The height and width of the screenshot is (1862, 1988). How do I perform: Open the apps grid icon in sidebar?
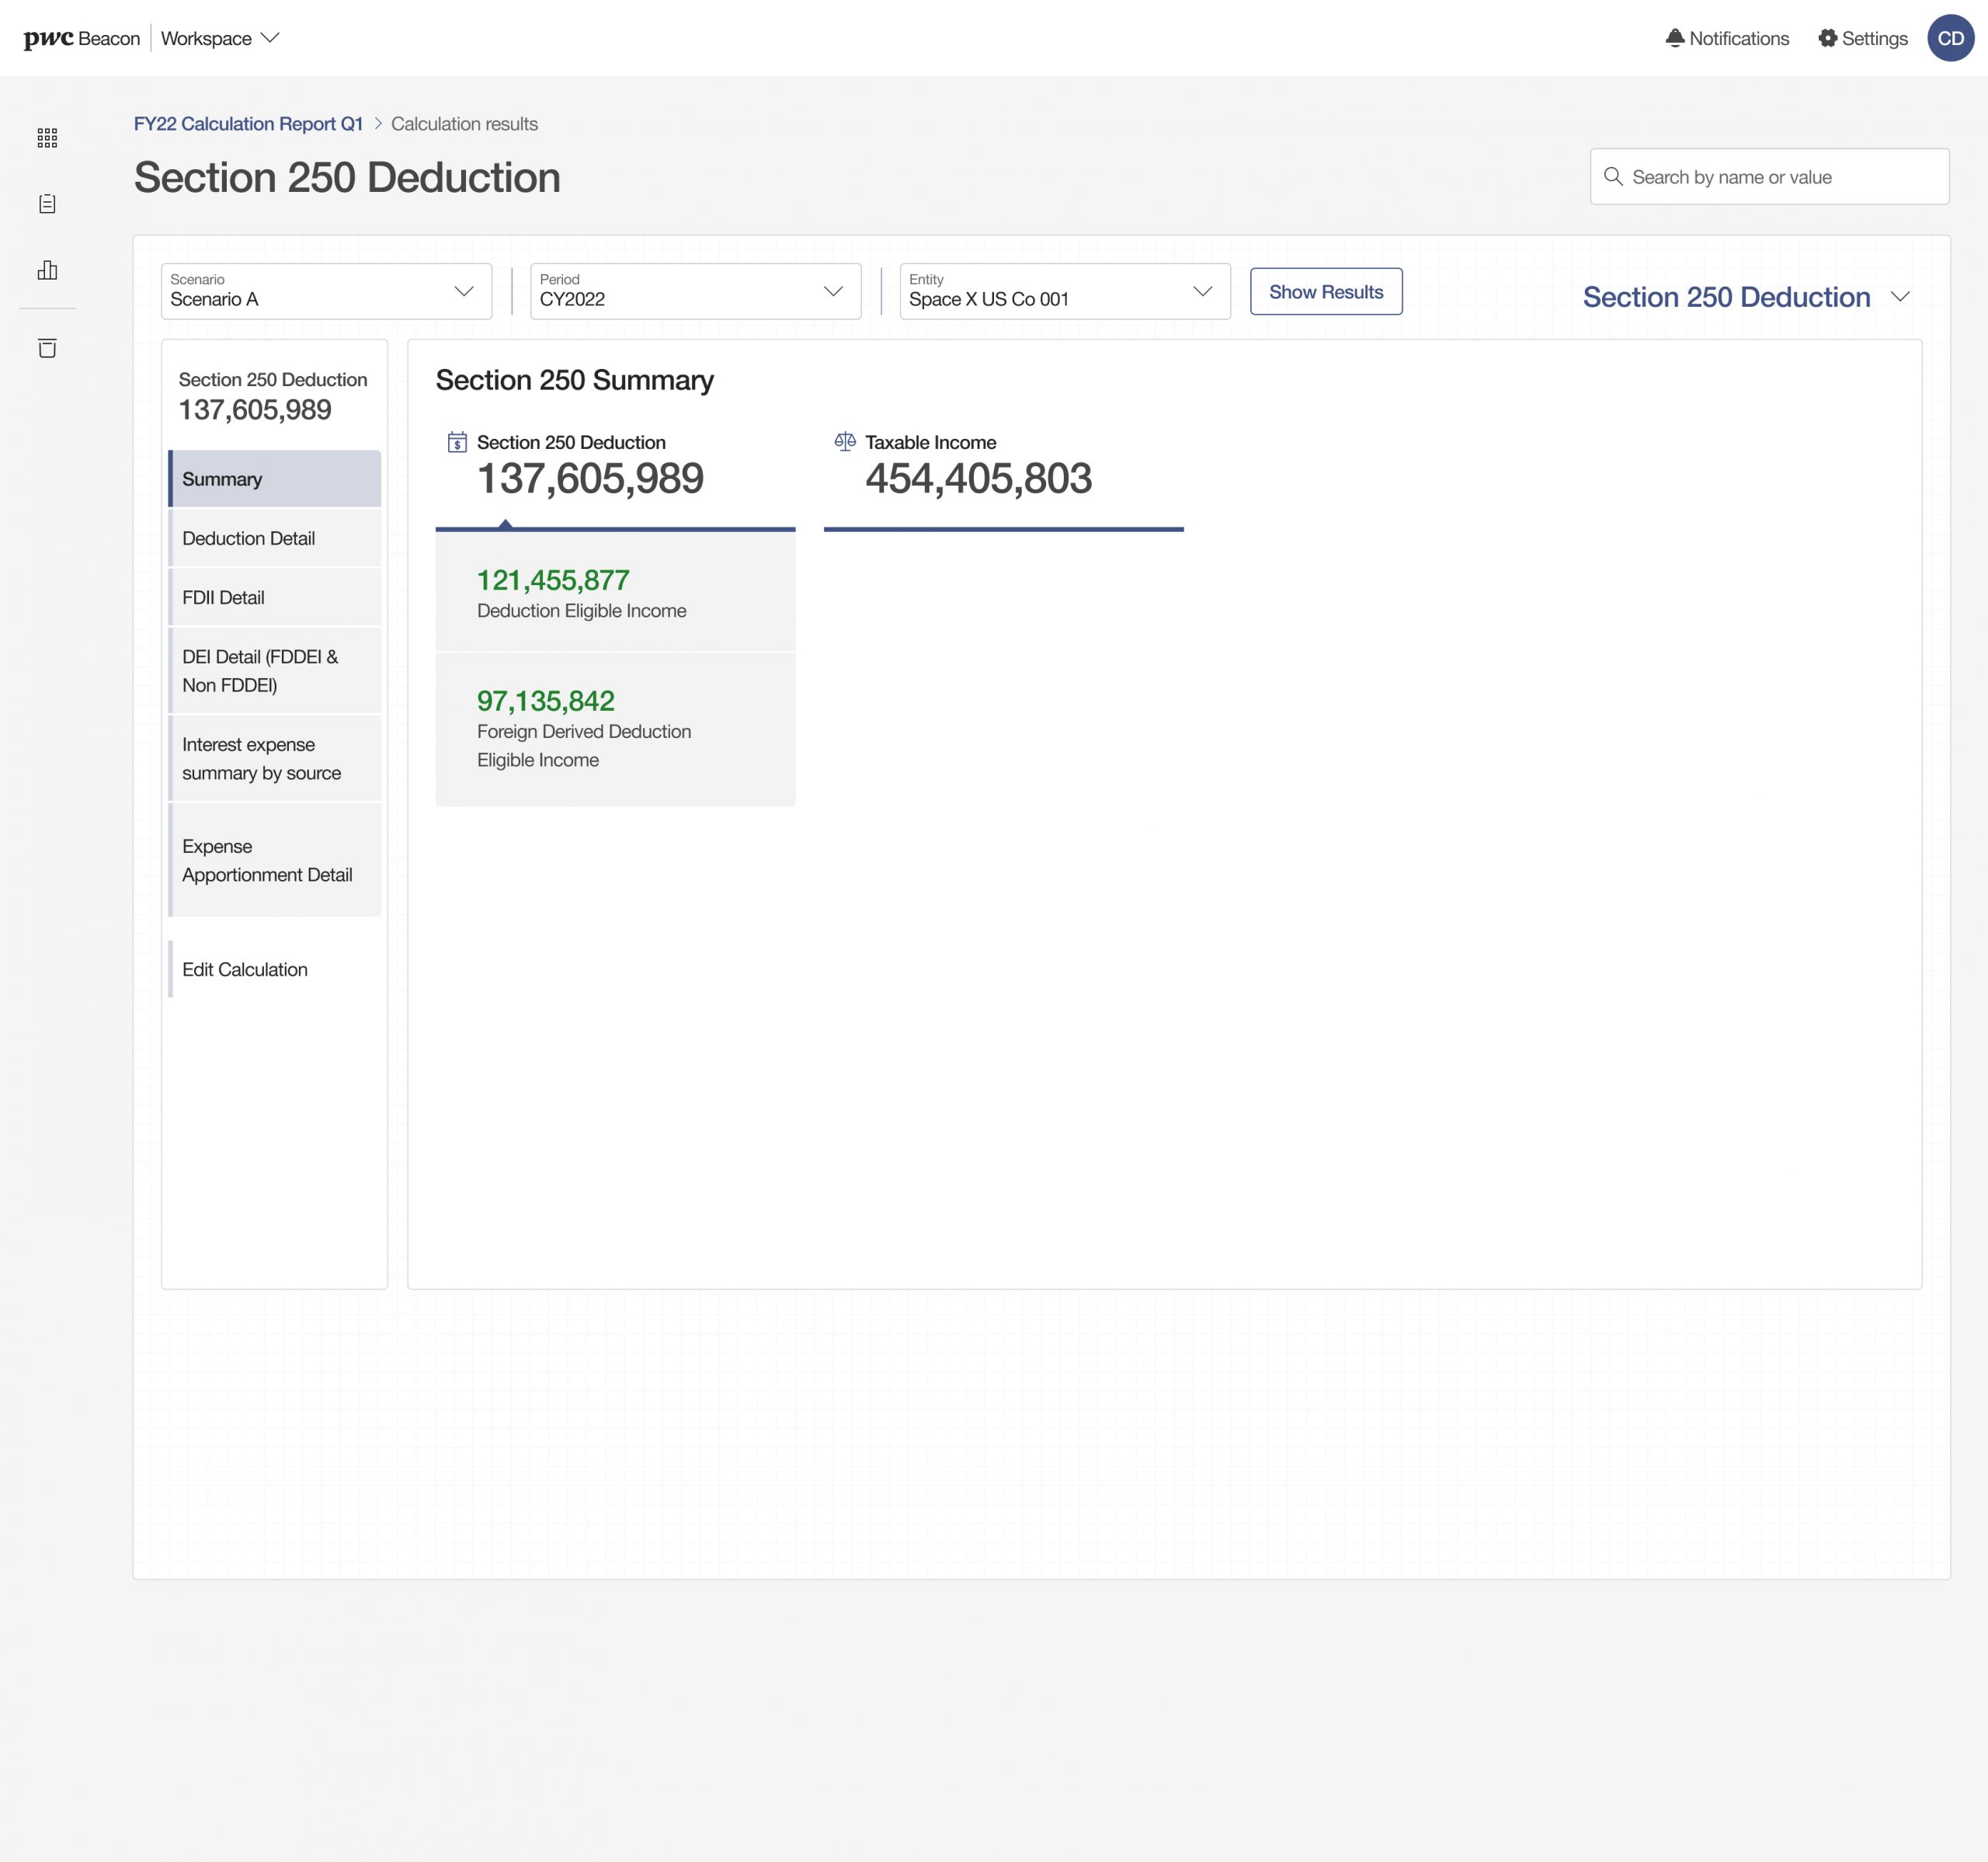point(47,137)
